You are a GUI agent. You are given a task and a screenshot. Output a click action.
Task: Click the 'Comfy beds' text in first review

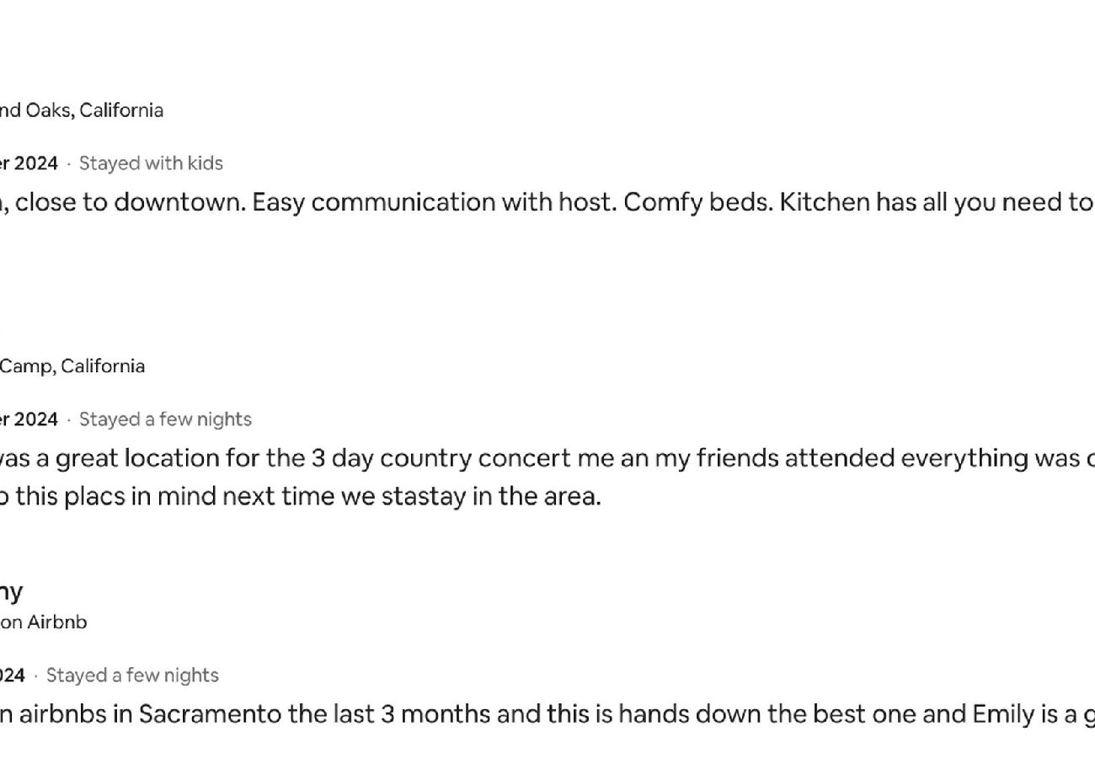[x=698, y=203]
